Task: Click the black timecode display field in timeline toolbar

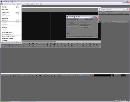Action: [x=102, y=75]
